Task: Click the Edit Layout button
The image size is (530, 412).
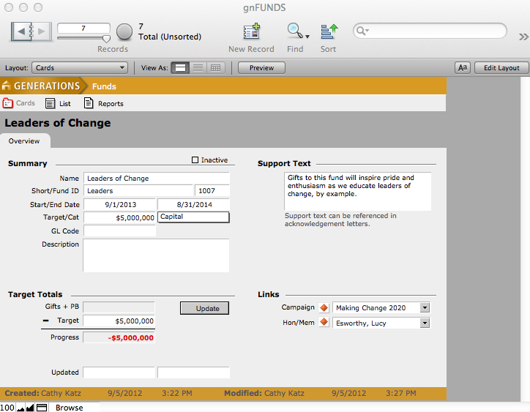Action: click(501, 68)
